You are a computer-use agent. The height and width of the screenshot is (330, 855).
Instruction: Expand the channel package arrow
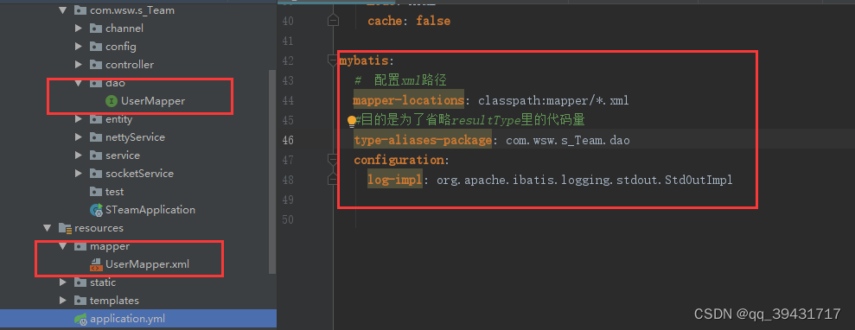79,29
